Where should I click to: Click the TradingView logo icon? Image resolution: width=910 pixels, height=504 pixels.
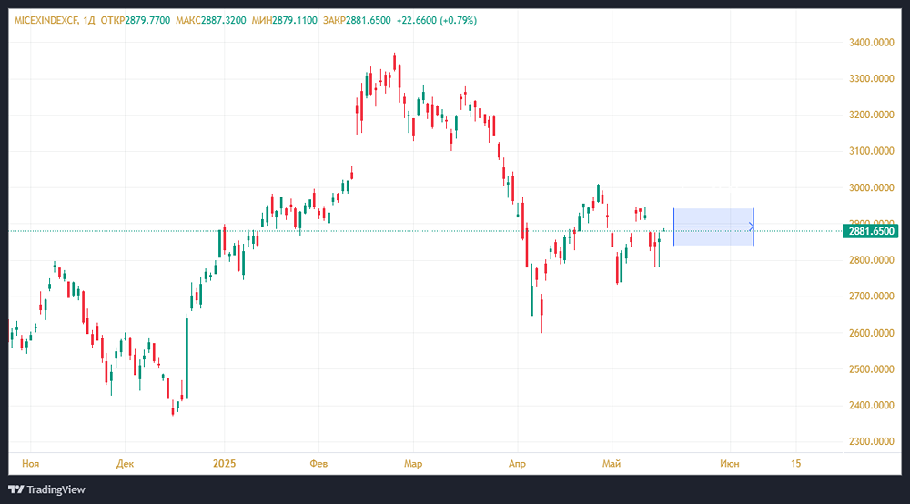coord(15,489)
